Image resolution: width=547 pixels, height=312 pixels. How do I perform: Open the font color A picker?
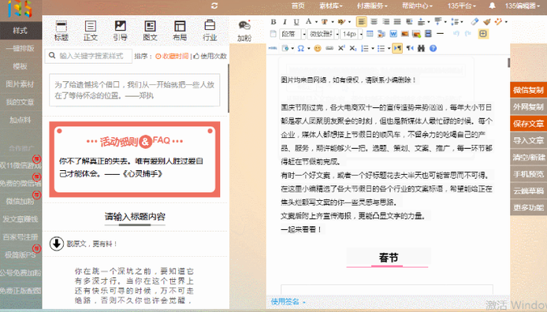click(308, 21)
